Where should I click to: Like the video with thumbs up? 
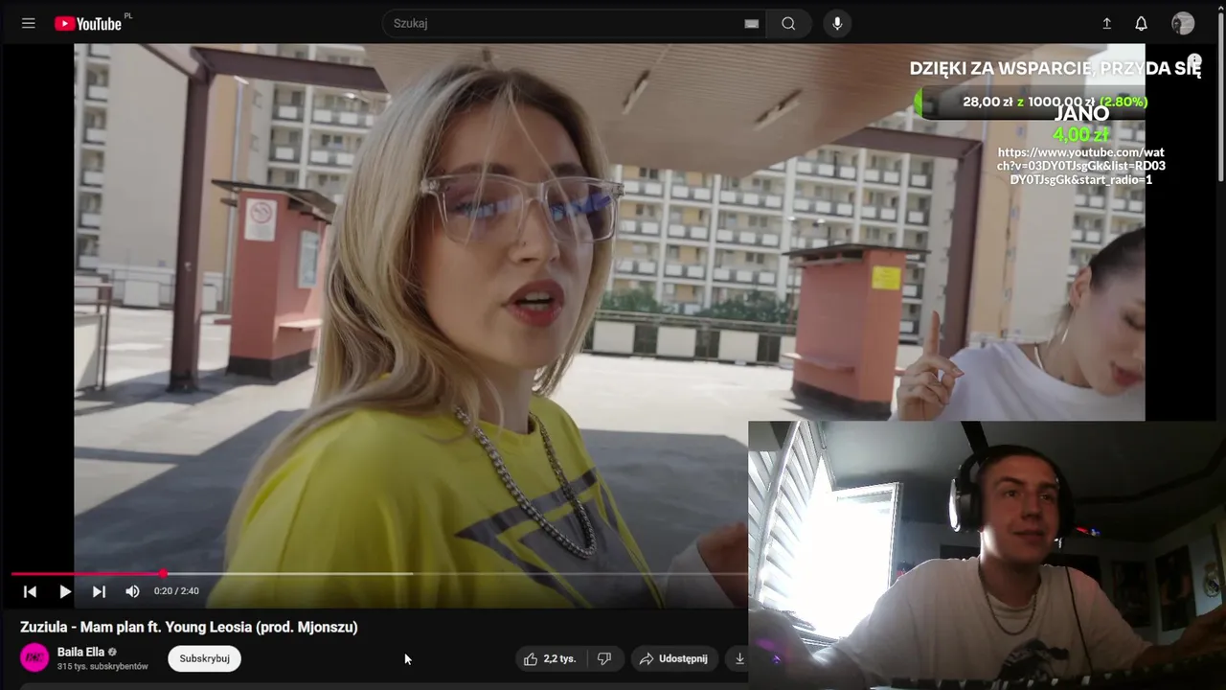coord(550,658)
